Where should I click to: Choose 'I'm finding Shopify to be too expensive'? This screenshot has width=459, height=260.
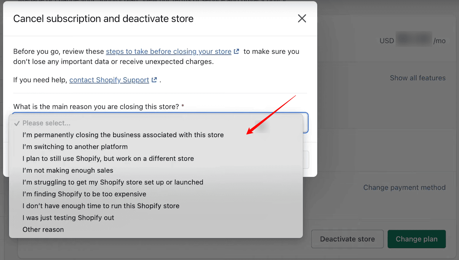(84, 194)
